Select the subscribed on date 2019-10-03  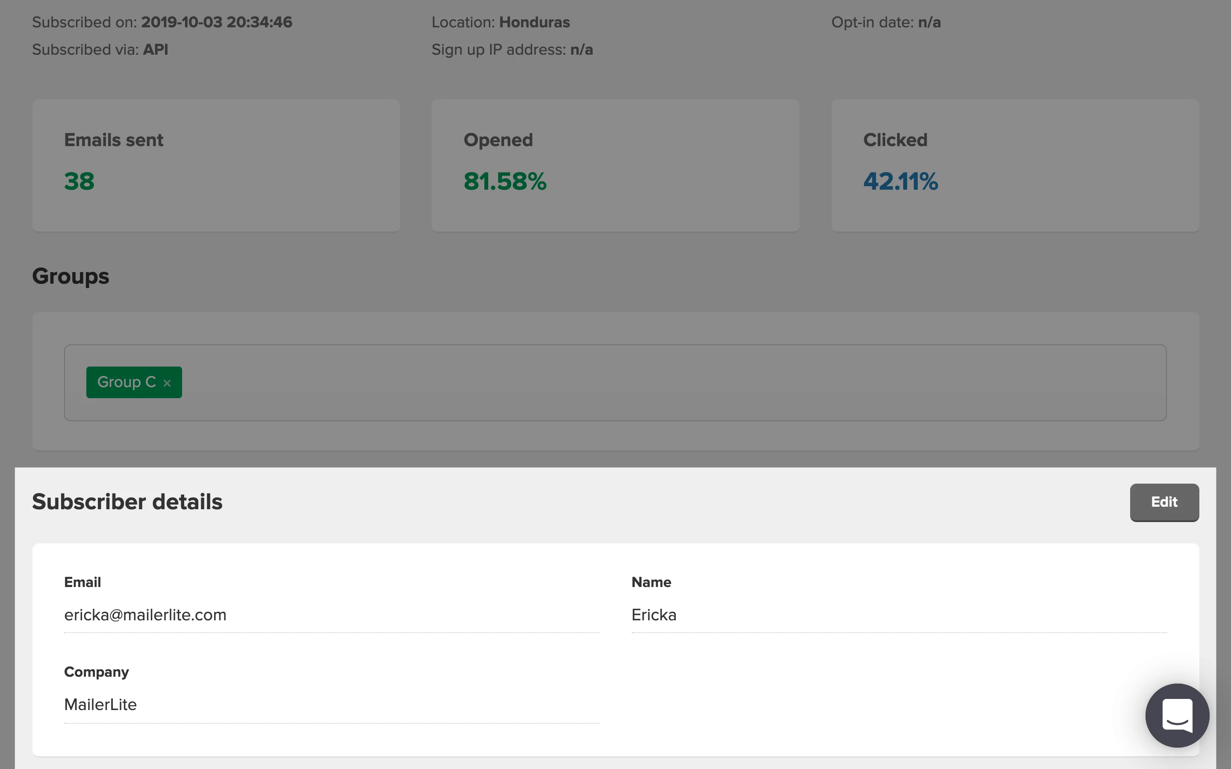point(181,22)
